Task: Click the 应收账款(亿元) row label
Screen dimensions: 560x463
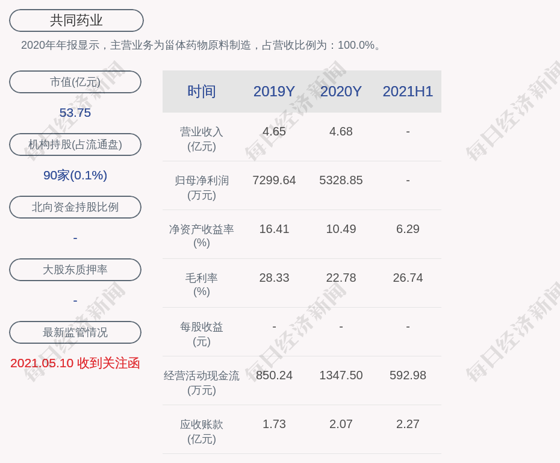Action: [202, 432]
